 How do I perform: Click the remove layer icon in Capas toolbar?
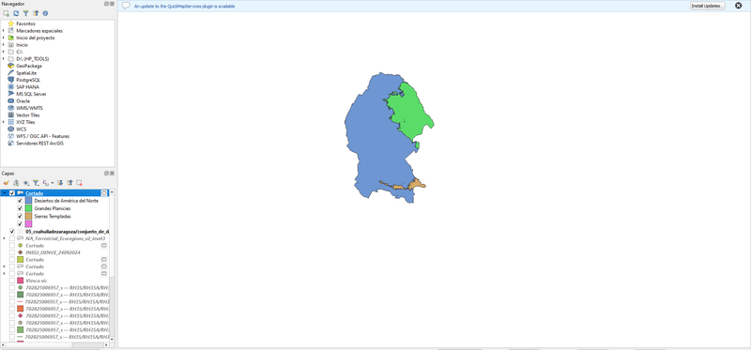80,183
